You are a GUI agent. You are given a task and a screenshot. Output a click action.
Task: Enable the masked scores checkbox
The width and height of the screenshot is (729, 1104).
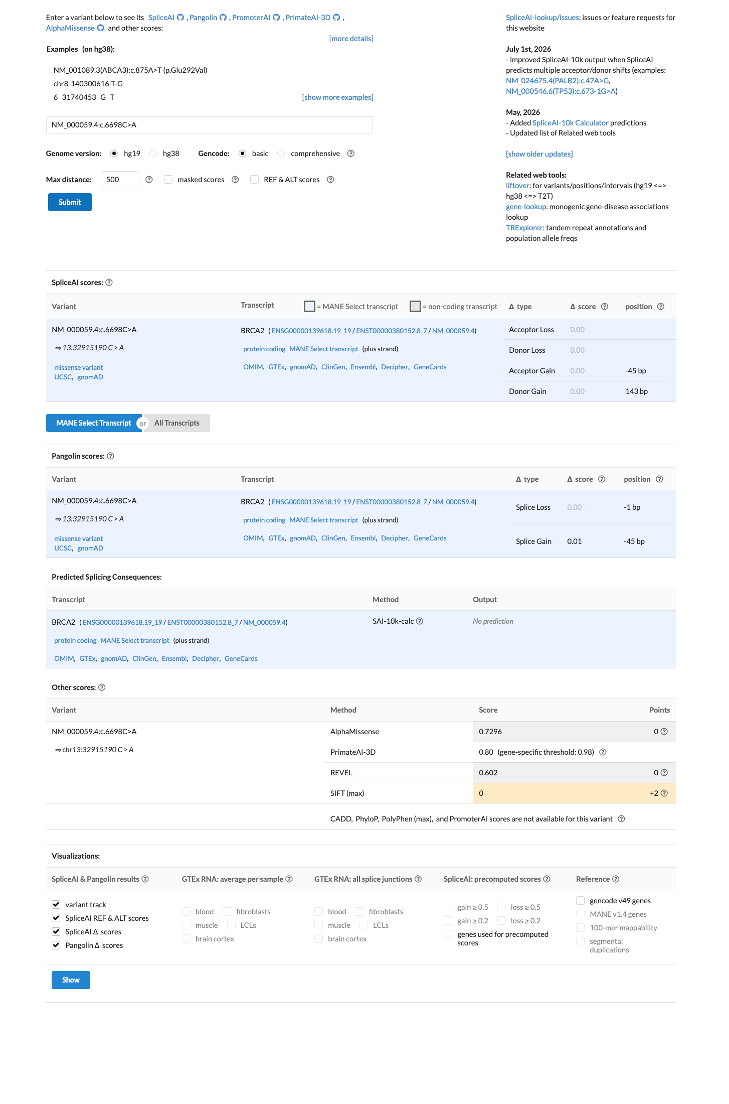coord(168,180)
